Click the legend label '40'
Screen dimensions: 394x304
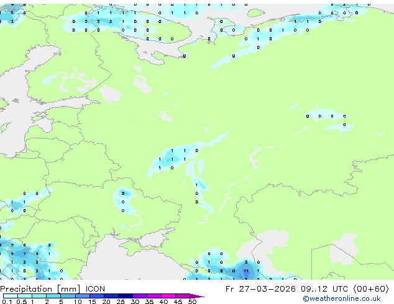(x=163, y=302)
